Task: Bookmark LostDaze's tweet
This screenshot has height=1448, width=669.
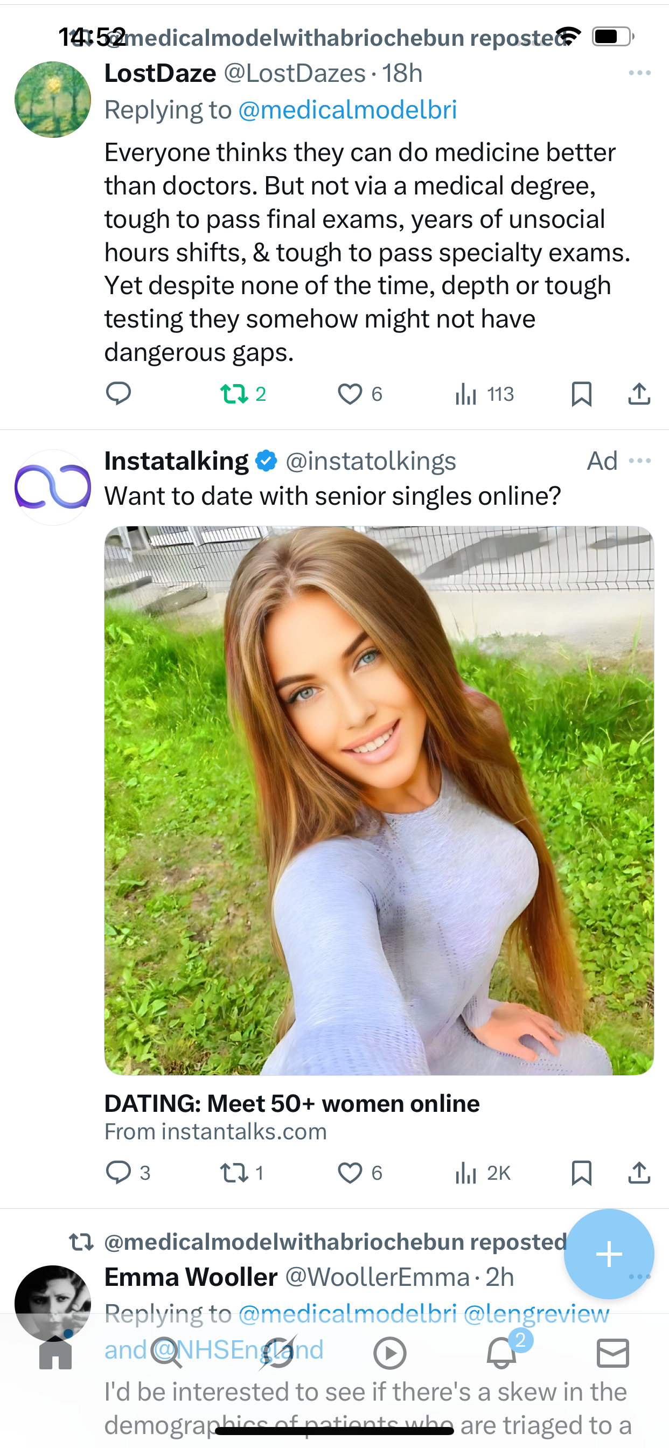Action: (x=581, y=393)
